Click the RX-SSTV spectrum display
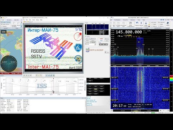This screenshot has height=130, width=173. pyautogui.click(x=97, y=27)
